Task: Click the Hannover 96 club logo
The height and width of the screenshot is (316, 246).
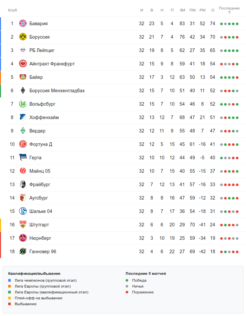Action: 23,252
